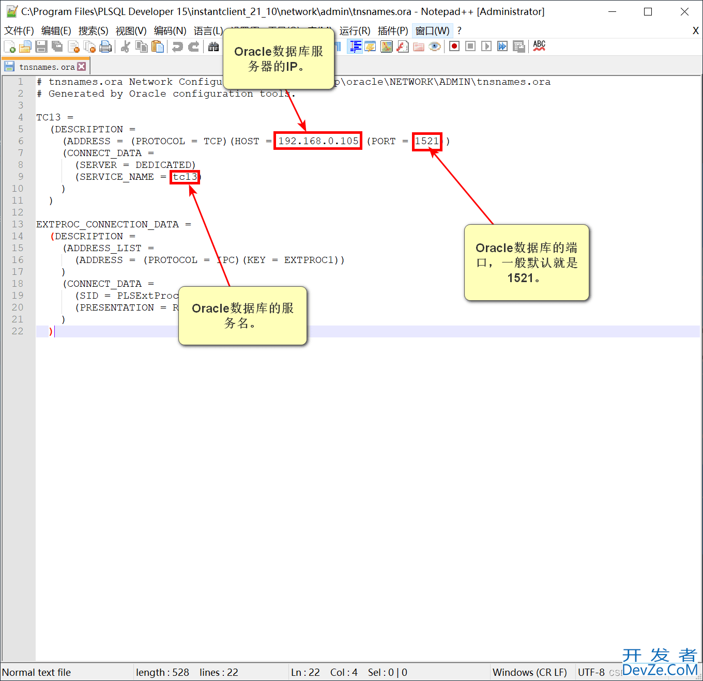Screen dimensions: 703x681
Task: Open the Document Map icon
Action: coord(387,47)
